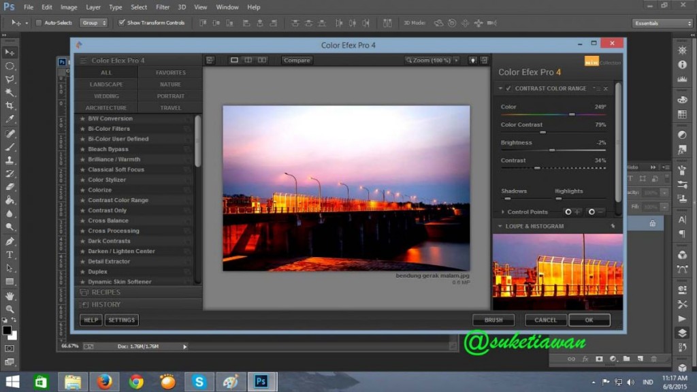Select the LANDSCAPE filter category tab
Viewport: 697px width, 392px height.
(106, 84)
